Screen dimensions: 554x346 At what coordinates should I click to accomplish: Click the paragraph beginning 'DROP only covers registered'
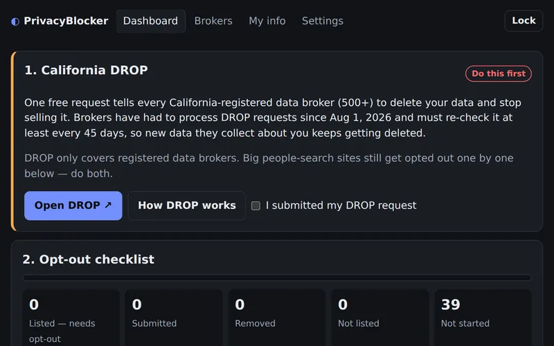(269, 165)
